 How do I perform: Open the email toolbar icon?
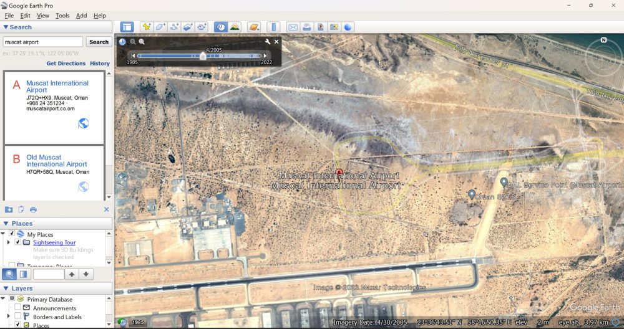point(293,27)
